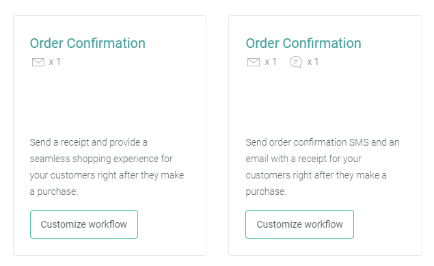Click the word "SMS" in the workflow description
The width and height of the screenshot is (434, 266).
point(359,142)
